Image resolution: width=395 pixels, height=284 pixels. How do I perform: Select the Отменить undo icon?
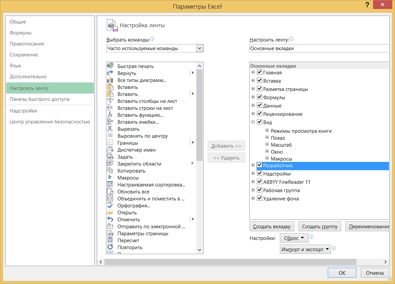point(110,219)
